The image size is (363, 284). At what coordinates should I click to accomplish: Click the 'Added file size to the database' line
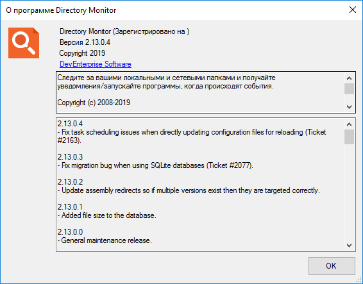pyautogui.click(x=107, y=215)
